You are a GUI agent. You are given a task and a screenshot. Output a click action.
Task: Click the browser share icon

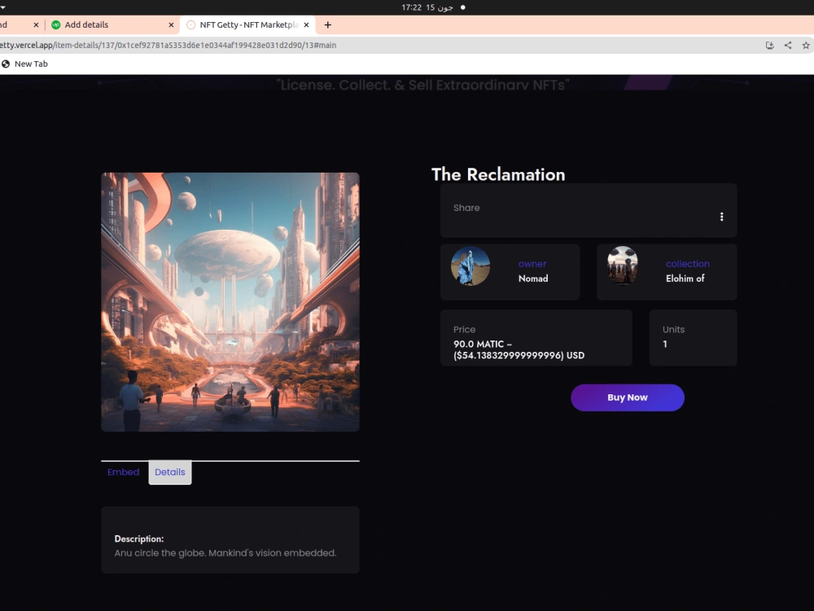(787, 45)
